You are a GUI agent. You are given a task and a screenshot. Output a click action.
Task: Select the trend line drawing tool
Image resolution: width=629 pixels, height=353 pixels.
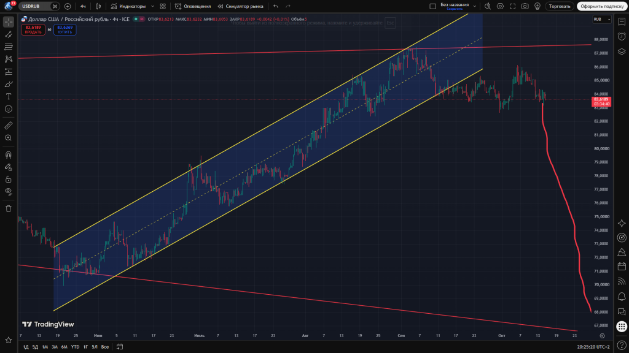[x=9, y=34]
